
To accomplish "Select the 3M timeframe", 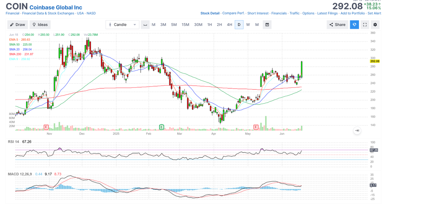I will (163, 25).
